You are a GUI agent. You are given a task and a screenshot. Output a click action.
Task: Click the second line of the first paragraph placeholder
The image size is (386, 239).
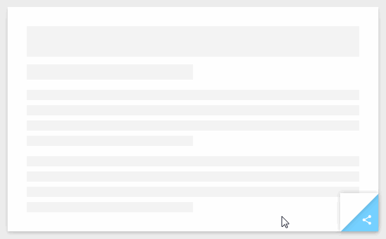tap(193, 110)
